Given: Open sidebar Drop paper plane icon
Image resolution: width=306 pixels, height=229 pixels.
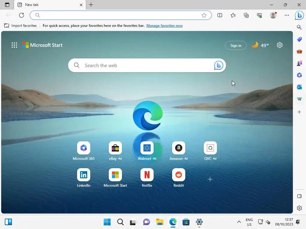Looking at the screenshot, I should pos(299,99).
